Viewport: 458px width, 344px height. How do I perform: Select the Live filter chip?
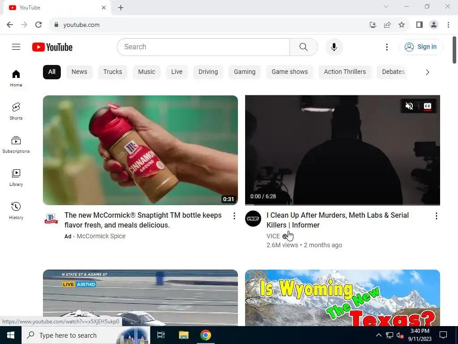(x=177, y=72)
